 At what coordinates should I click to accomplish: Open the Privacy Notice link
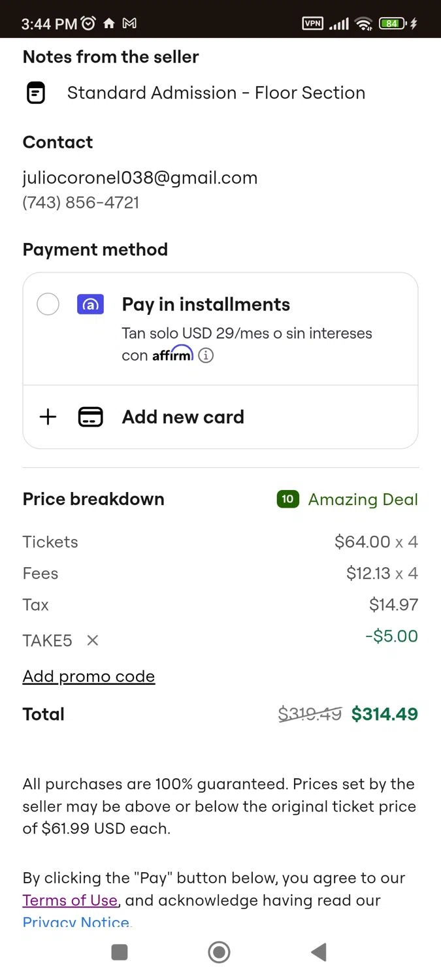[x=76, y=922]
